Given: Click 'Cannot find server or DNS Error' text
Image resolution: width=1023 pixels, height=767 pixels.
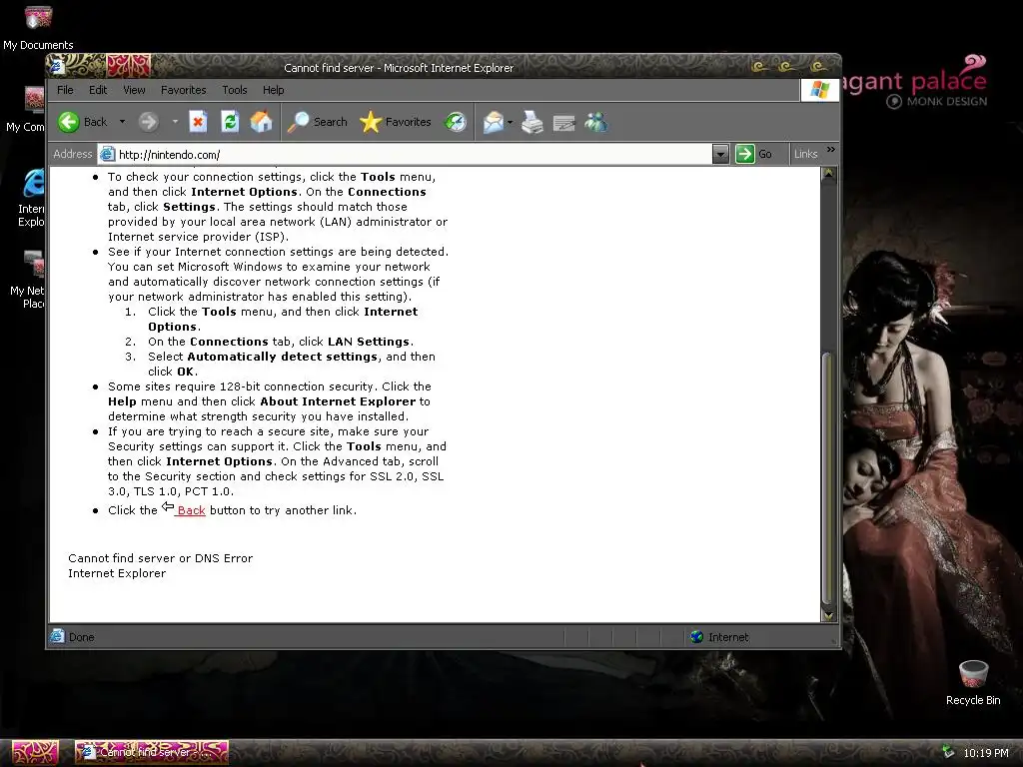Looking at the screenshot, I should click(x=161, y=558).
